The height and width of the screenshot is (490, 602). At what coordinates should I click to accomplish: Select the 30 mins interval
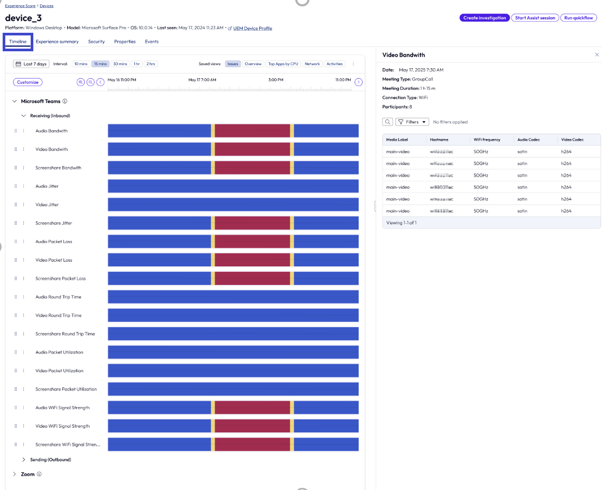(x=120, y=64)
